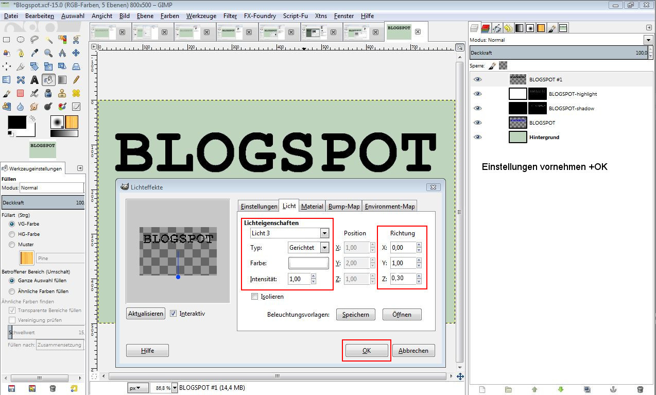Open the Filter menu
Viewport: 656px width, 395px height.
coord(230,16)
